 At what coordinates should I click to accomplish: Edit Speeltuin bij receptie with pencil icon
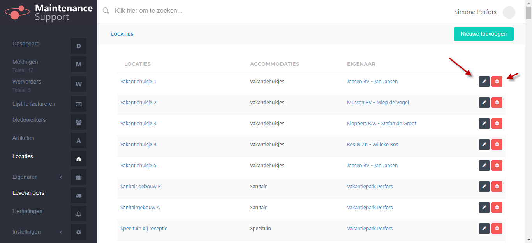pos(484,228)
